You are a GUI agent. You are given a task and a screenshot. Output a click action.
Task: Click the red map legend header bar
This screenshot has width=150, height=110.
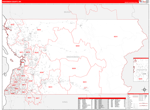point(138,94)
